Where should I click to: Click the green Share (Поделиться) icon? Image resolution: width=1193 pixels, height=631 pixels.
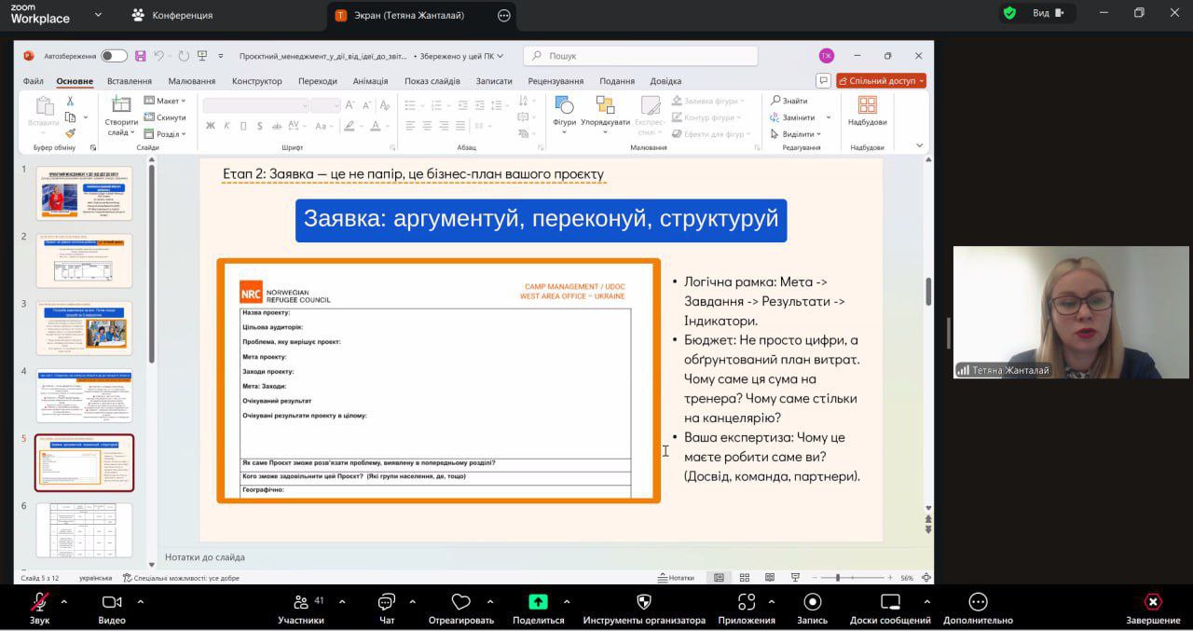[538, 602]
